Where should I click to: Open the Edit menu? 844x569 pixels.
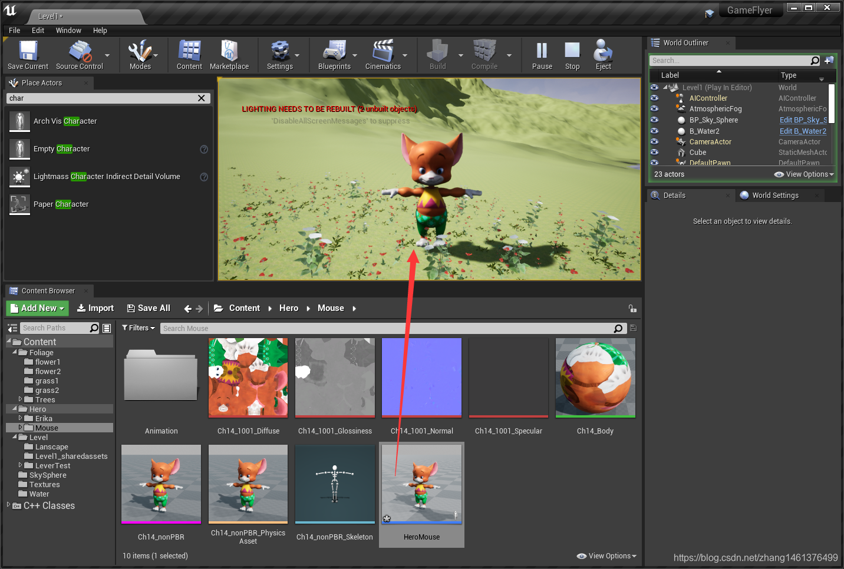[38, 31]
